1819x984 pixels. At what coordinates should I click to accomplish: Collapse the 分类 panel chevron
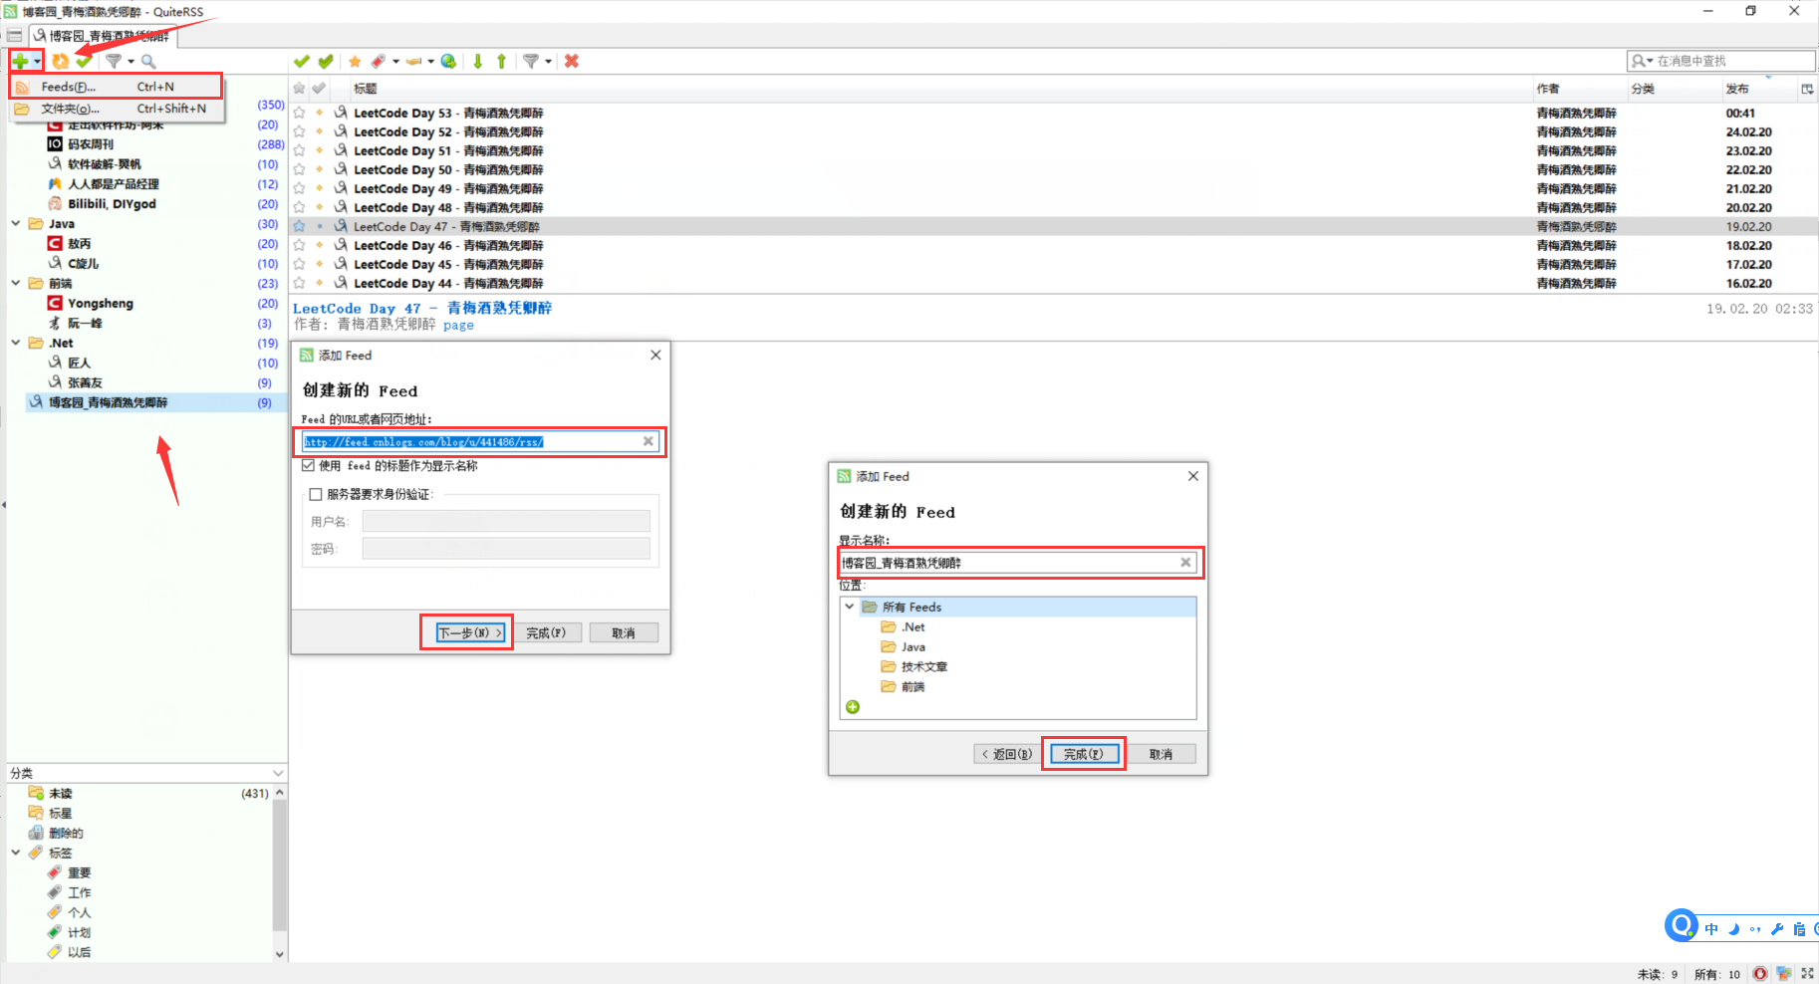(x=278, y=773)
